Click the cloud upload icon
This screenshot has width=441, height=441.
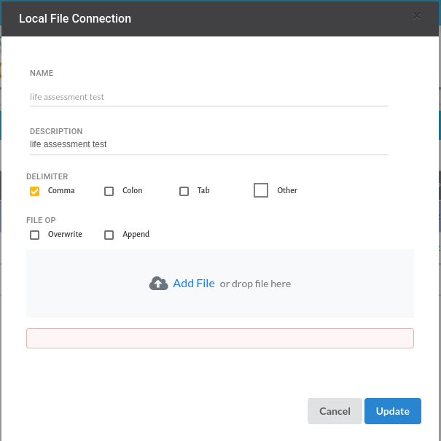[159, 284]
